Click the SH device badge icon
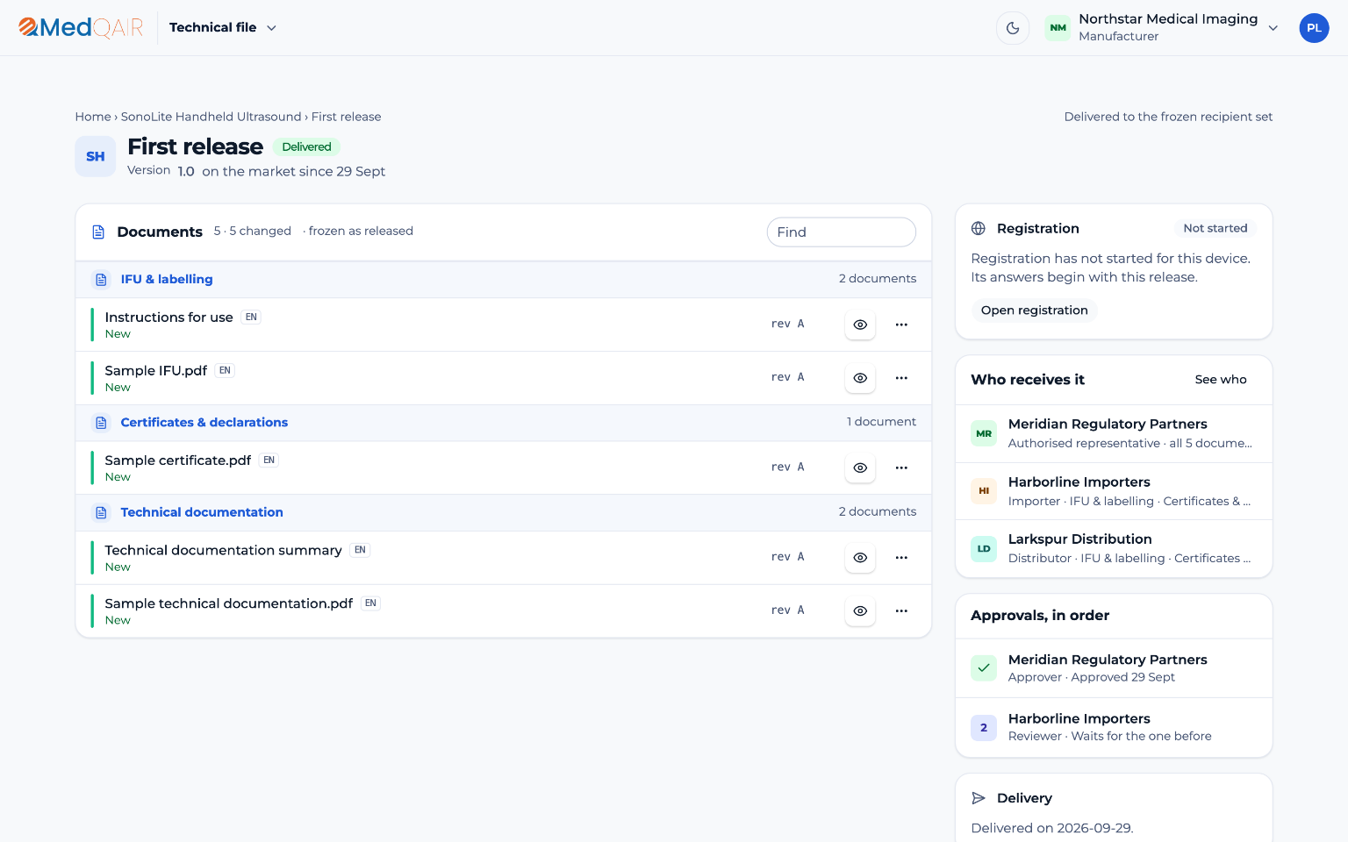 tap(96, 157)
